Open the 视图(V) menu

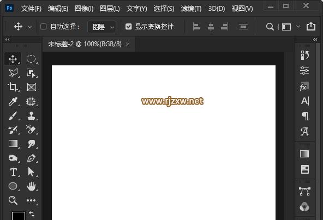point(242,8)
